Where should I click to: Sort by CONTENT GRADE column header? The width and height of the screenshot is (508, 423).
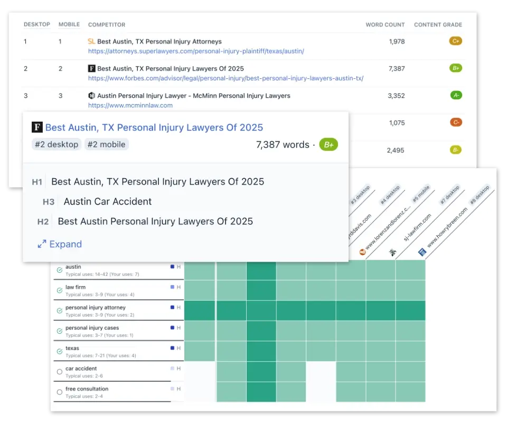coord(438,25)
